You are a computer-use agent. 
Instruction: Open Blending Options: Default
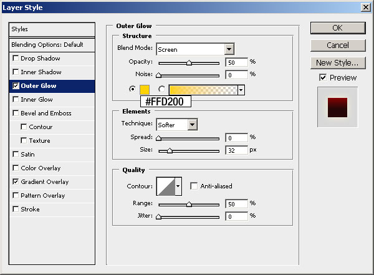[52, 45]
